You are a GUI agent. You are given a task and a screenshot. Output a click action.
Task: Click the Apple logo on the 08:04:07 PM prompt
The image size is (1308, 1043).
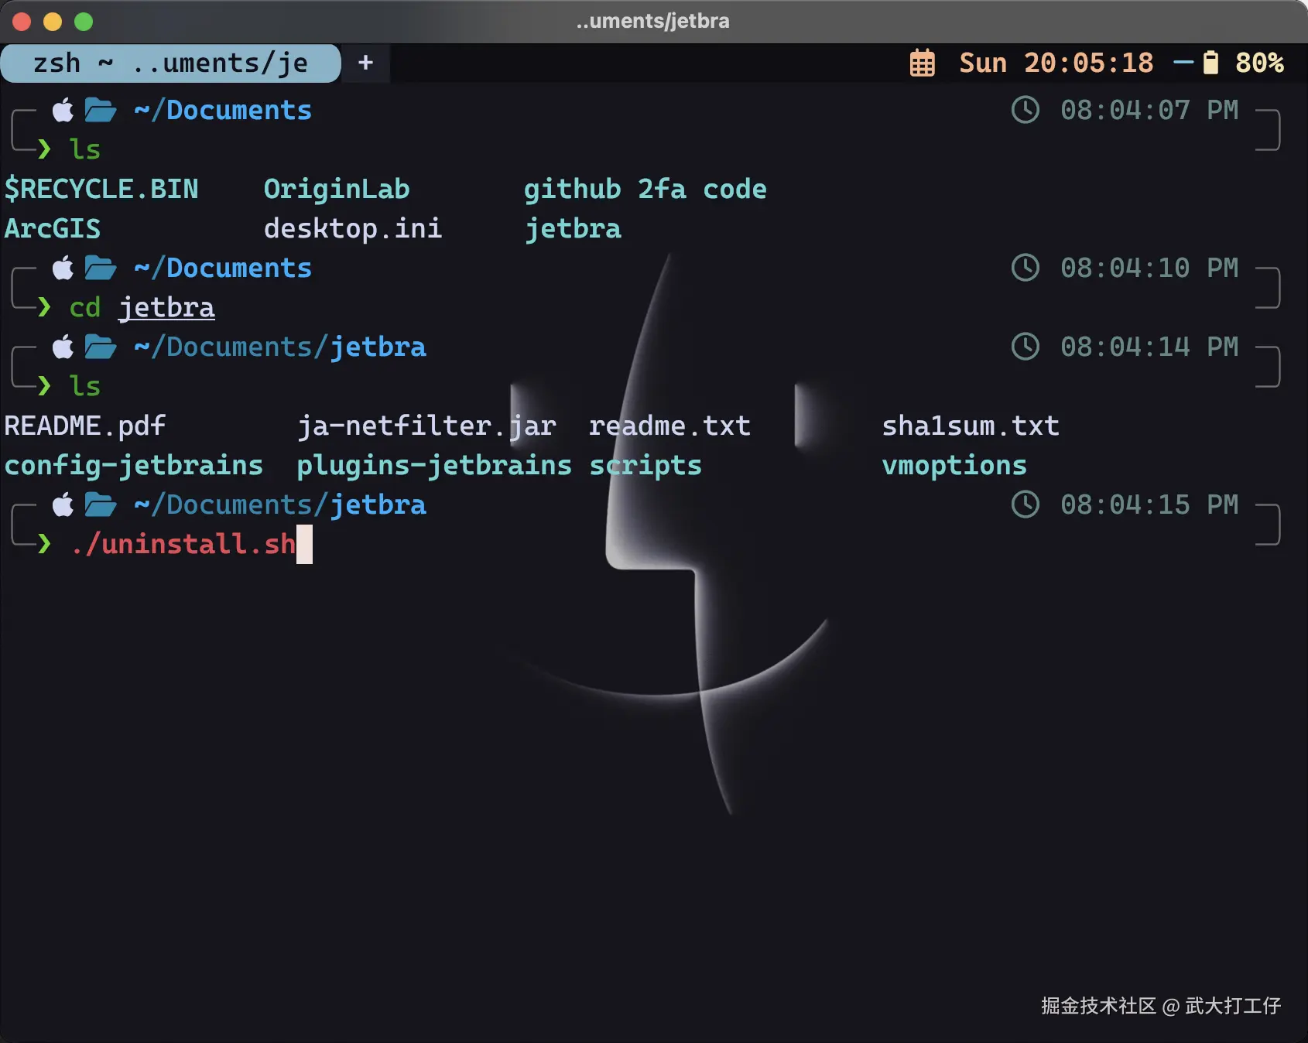(x=63, y=110)
